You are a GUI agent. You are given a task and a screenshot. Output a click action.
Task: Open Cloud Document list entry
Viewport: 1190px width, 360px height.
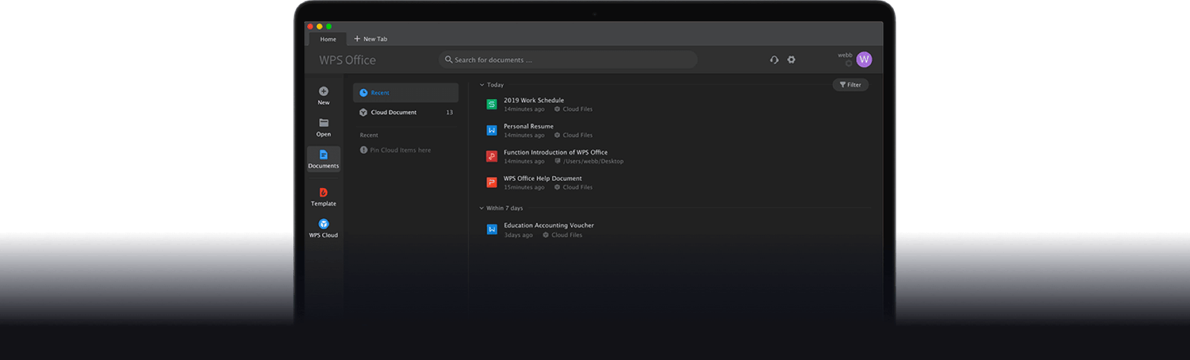point(406,112)
